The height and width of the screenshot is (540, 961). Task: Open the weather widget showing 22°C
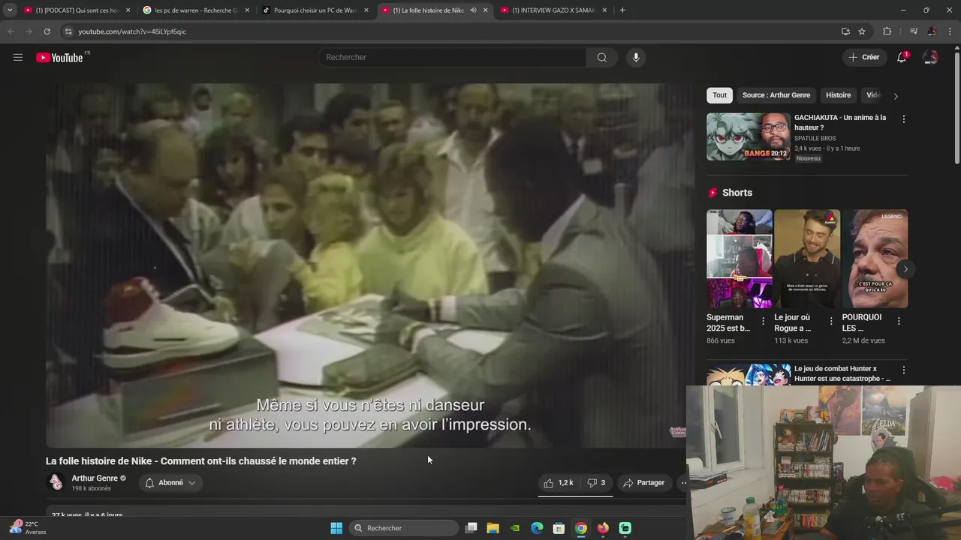click(28, 527)
